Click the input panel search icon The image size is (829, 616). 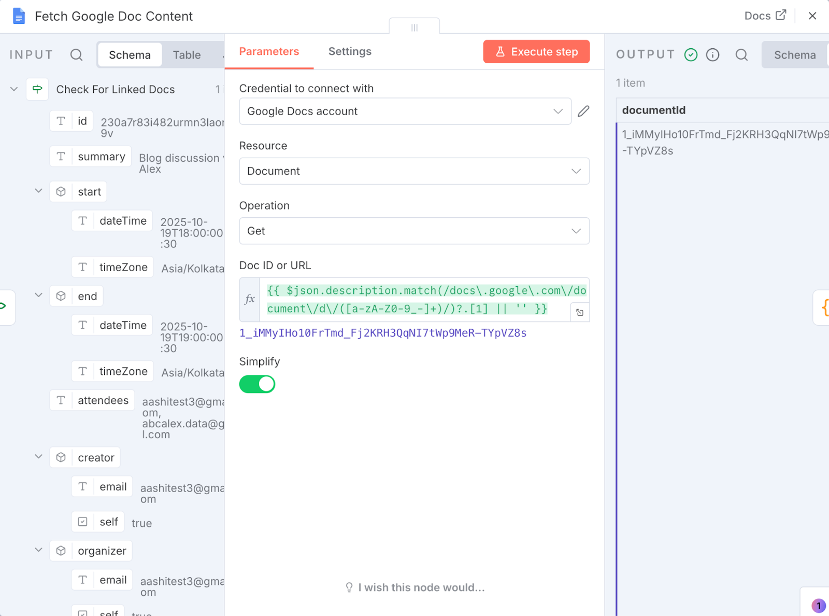76,55
